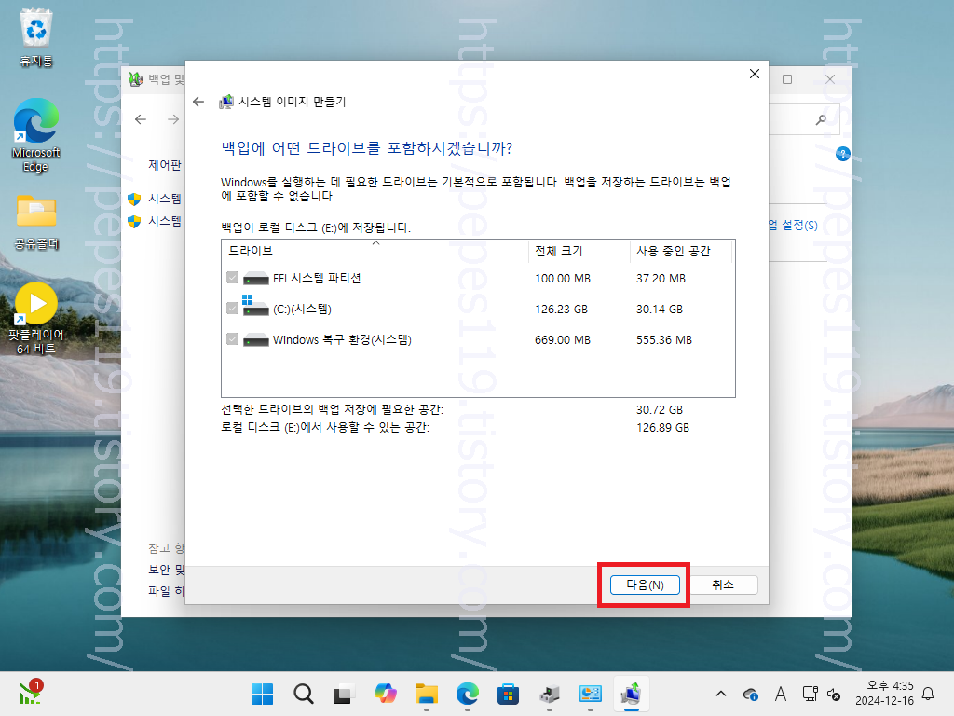Go back with the wizard back arrow
The height and width of the screenshot is (716, 954).
coord(198,102)
